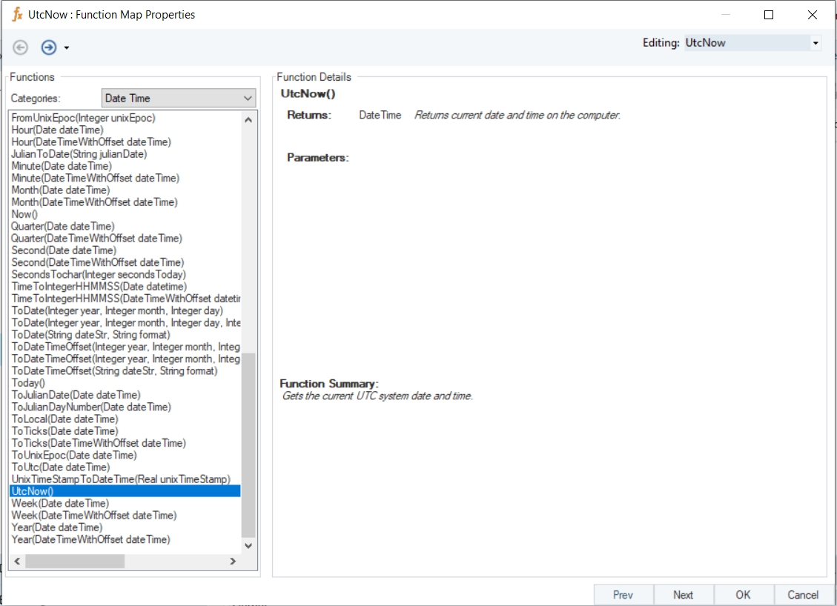Expand the Categories Date Time combo box

point(248,98)
